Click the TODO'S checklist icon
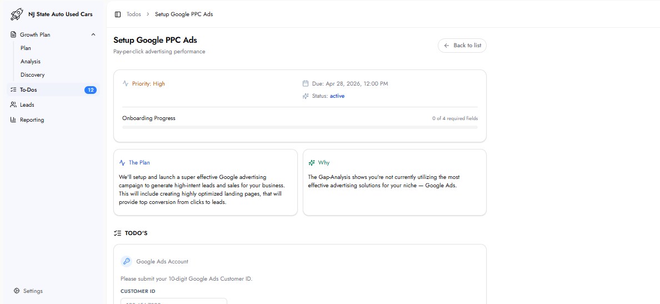 (117, 233)
